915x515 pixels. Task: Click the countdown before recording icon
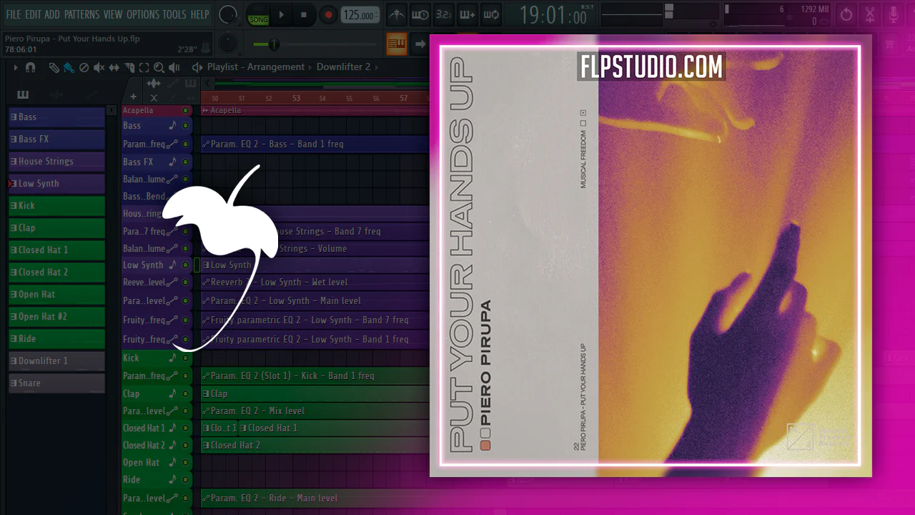click(444, 14)
